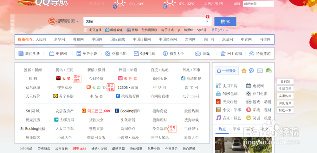317x153 pixels.
Task: Open 微信网页版 shortcut below search box
Action: click(149, 30)
